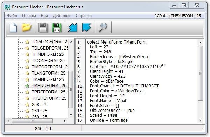Click code editor scroll up arrow
Image resolution: width=210 pixels, height=137 pixels.
(x=201, y=43)
